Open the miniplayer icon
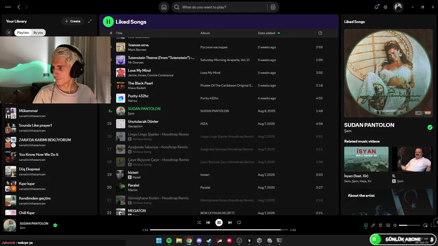 pyautogui.click(x=425, y=225)
